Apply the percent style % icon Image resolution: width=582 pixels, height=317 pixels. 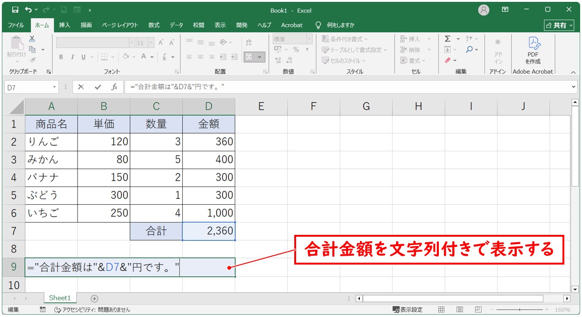pyautogui.click(x=296, y=50)
